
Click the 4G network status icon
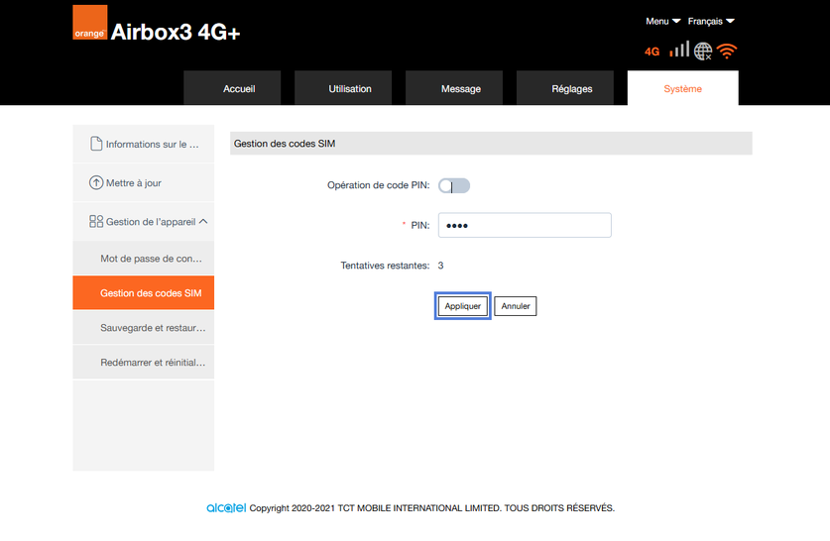click(652, 52)
